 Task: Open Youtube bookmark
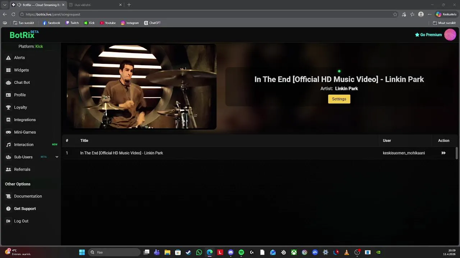[108, 23]
